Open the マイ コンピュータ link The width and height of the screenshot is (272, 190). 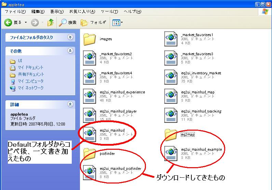pos(30,81)
